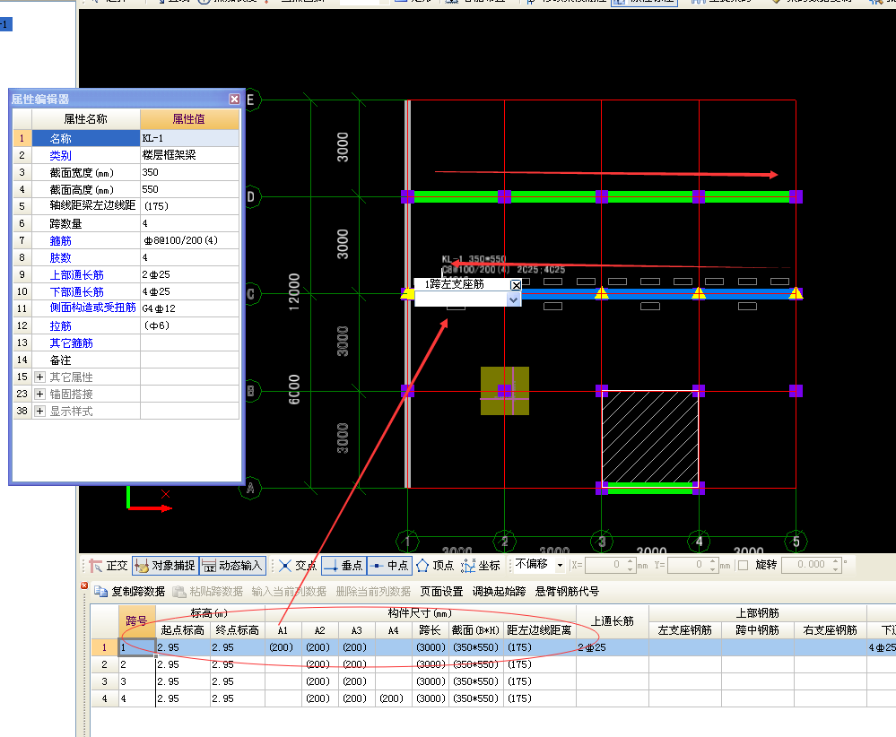The image size is (896, 737).
Task: Click the 拉筋 property link
Action: point(61,326)
